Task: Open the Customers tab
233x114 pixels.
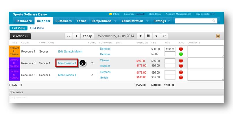Action: (63, 21)
